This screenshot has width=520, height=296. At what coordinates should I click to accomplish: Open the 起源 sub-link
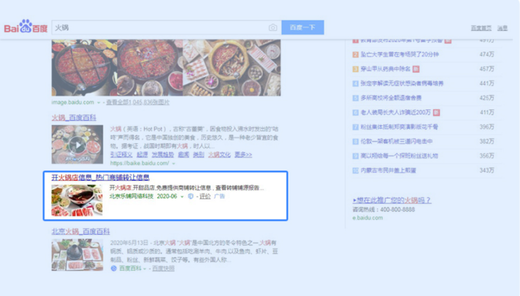tap(142, 154)
